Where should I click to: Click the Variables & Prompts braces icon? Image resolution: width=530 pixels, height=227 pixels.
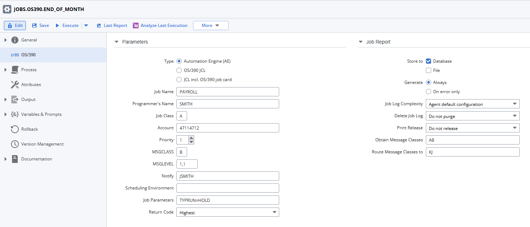point(15,114)
